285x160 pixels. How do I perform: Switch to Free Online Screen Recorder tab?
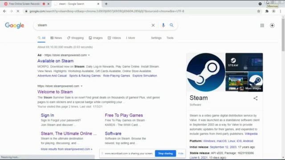click(24, 4)
